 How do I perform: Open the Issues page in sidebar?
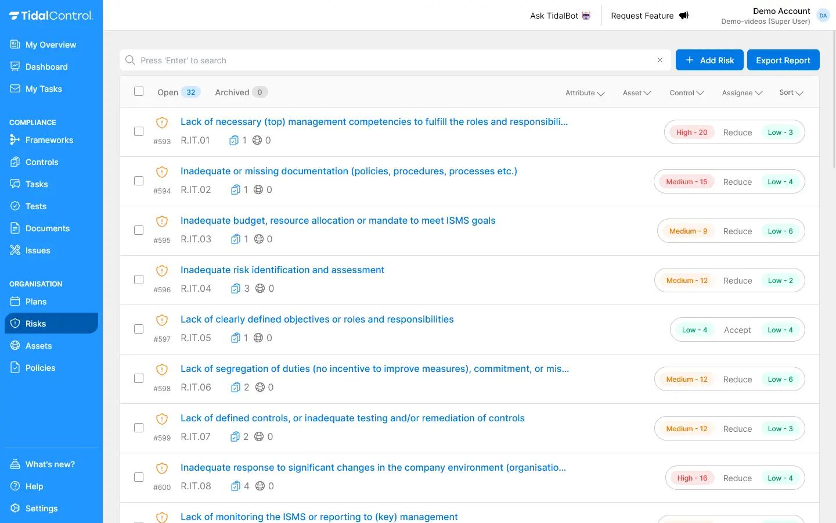point(38,250)
